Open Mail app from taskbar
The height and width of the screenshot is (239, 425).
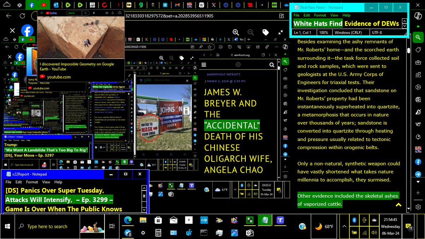click(x=174, y=220)
